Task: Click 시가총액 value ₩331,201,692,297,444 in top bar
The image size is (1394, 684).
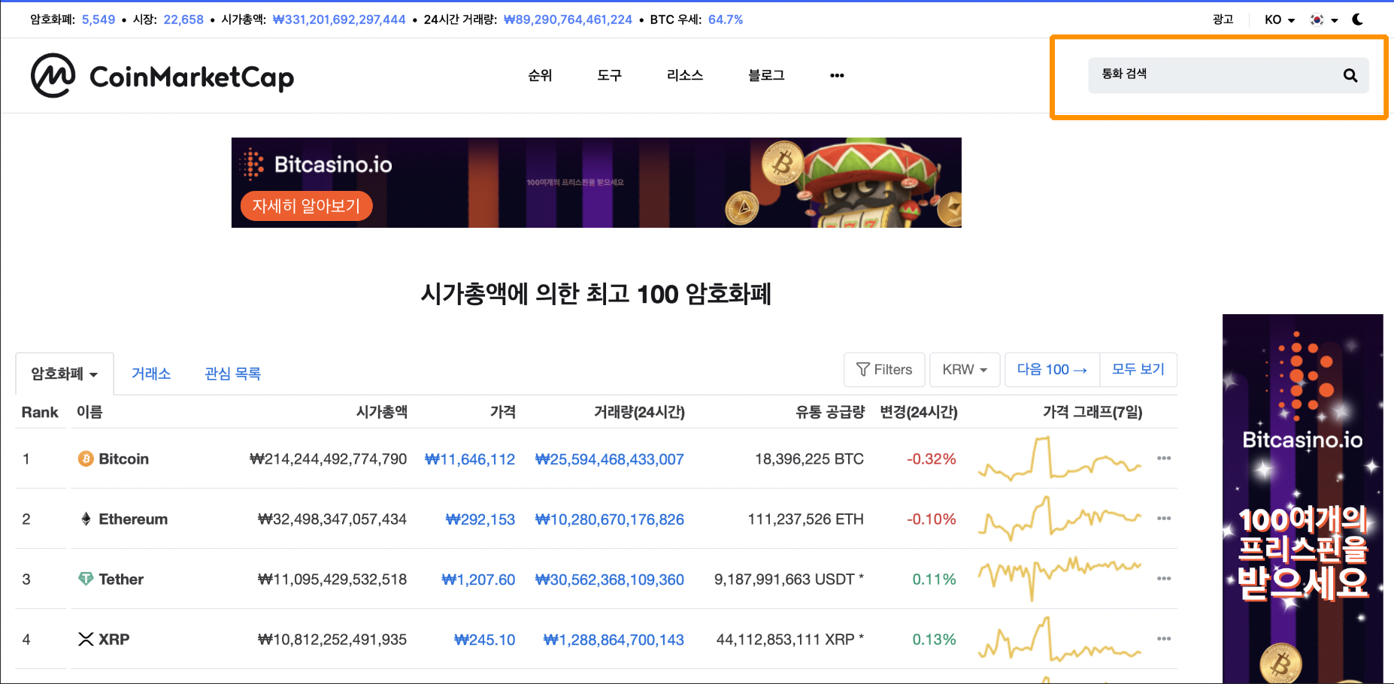Action: pyautogui.click(x=339, y=20)
